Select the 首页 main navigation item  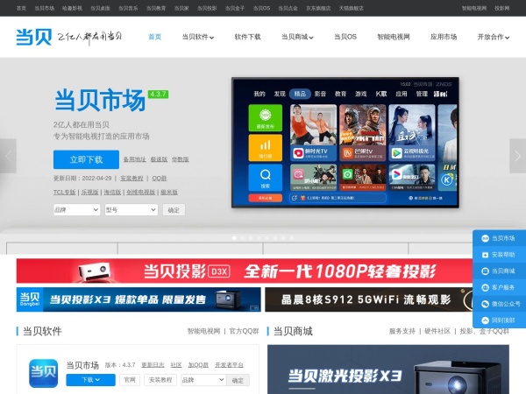[x=155, y=37]
